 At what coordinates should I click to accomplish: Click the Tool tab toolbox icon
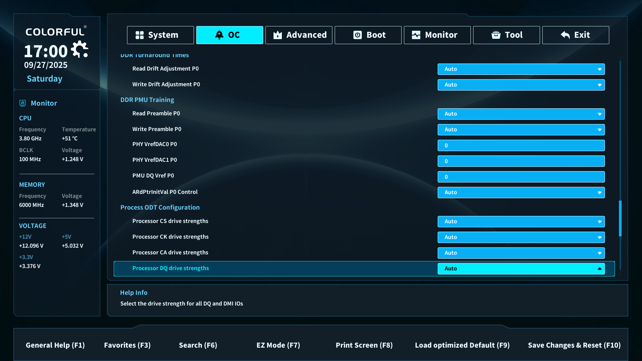496,35
